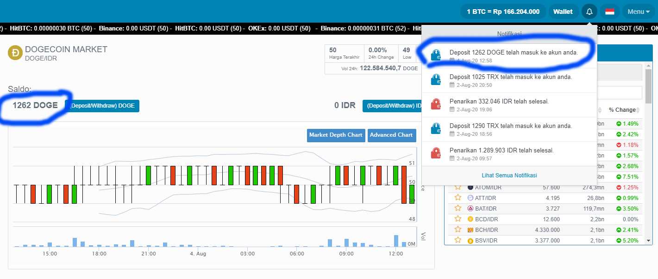Screen dimensions: 658x279
Task: Favorite the ATOM/IDR pair star
Action: click(458, 187)
